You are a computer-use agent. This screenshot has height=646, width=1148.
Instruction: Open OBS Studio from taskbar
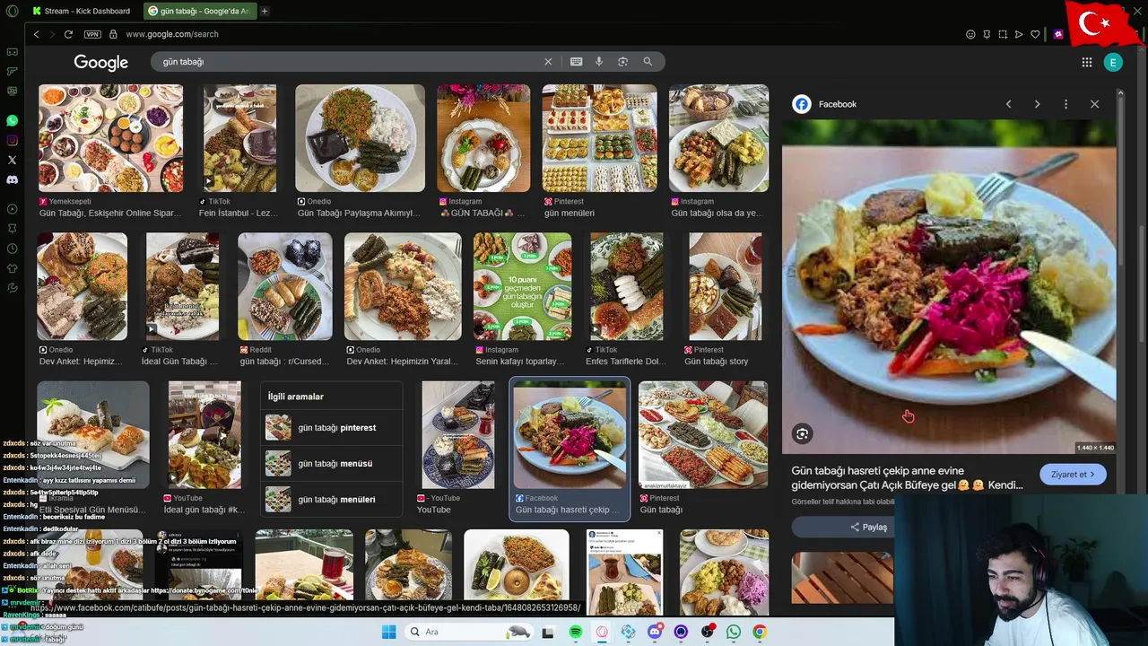pos(708,633)
